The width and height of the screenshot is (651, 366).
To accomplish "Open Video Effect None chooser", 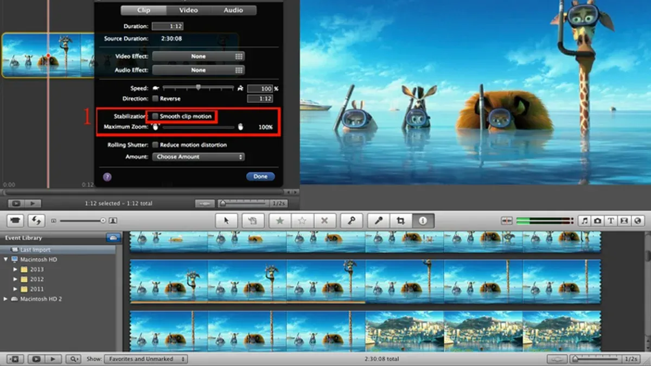I will click(x=199, y=56).
